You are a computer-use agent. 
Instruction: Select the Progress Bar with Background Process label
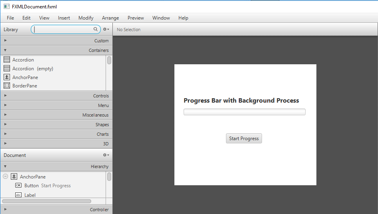click(241, 100)
